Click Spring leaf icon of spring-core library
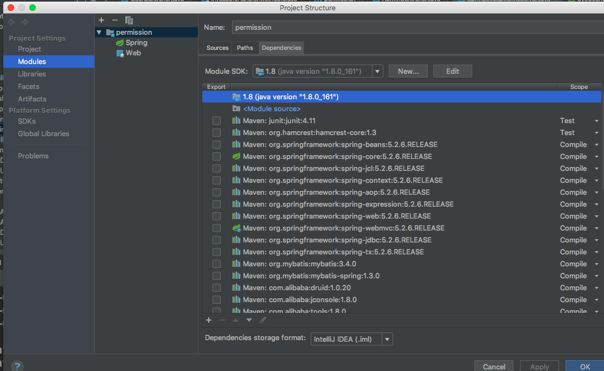The height and width of the screenshot is (371, 604). click(x=236, y=156)
